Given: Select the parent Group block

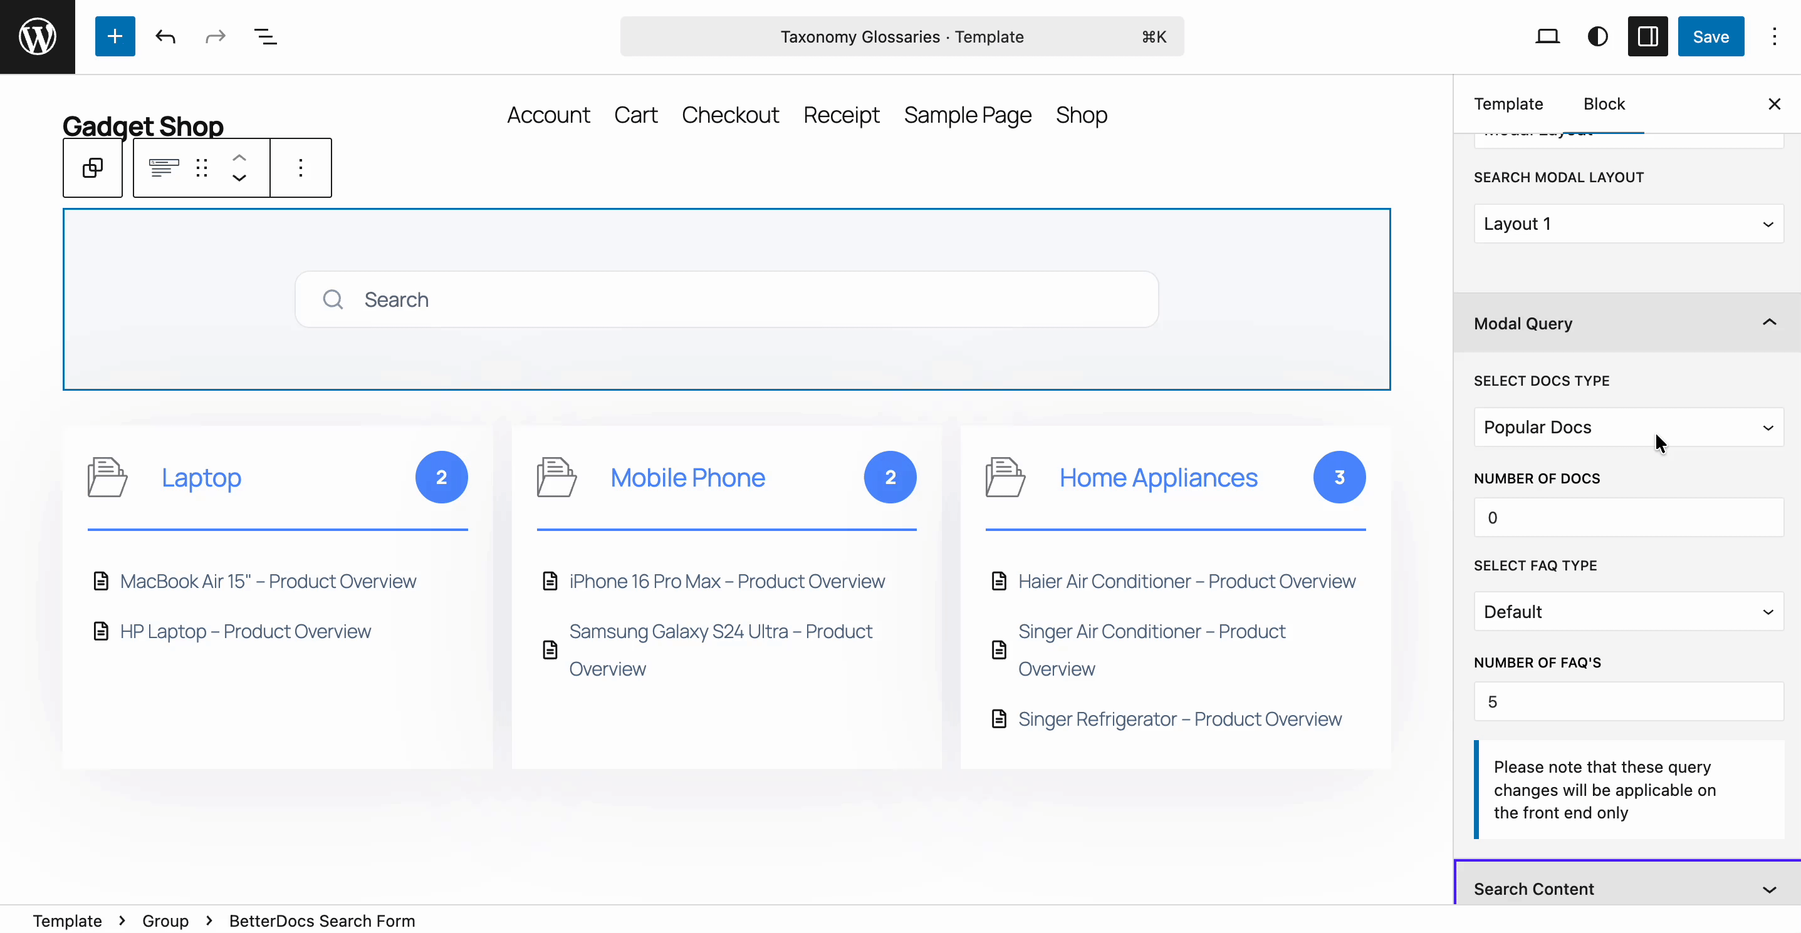Looking at the screenshot, I should tap(92, 168).
